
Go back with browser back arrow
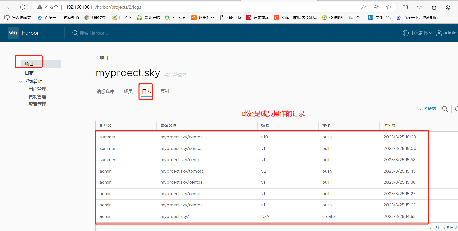9,7
